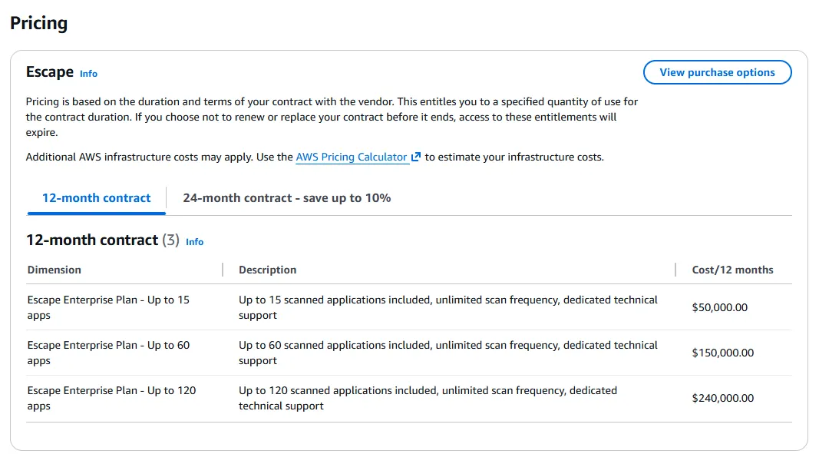Click the divider before Cost/12 months header
Image resolution: width=819 pixels, height=454 pixels.
(675, 270)
